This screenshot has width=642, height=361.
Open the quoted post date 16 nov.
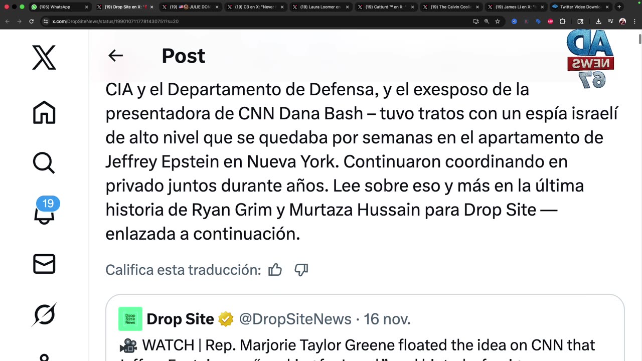tap(387, 319)
